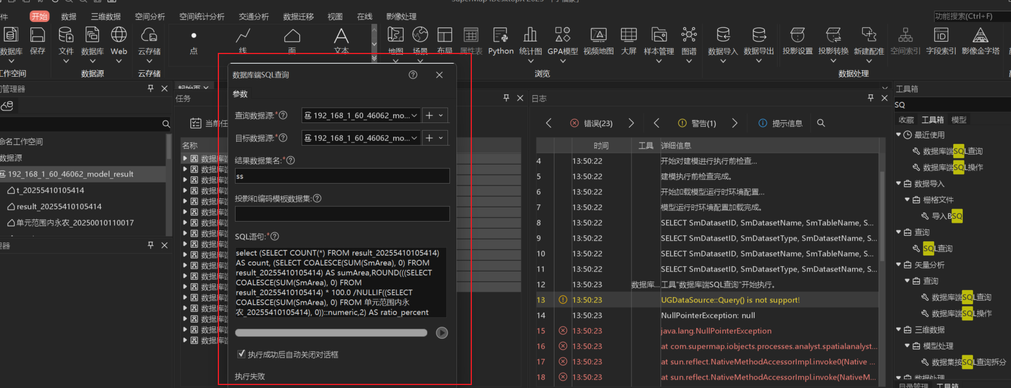Image resolution: width=1011 pixels, height=388 pixels.
Task: Open sample management (样本管理) icon
Action: 659,35
